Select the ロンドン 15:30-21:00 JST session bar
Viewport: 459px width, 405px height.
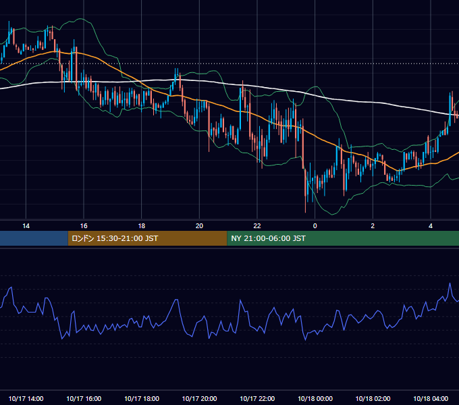coord(147,238)
